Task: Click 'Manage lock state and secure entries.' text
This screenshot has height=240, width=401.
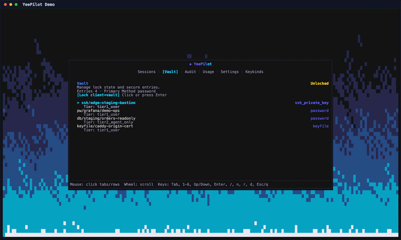Action: (x=118, y=87)
